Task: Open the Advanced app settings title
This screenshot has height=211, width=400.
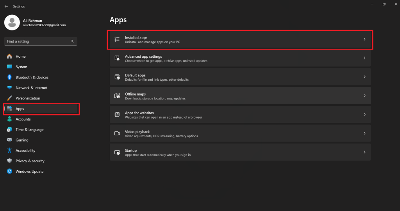Action: (143, 56)
